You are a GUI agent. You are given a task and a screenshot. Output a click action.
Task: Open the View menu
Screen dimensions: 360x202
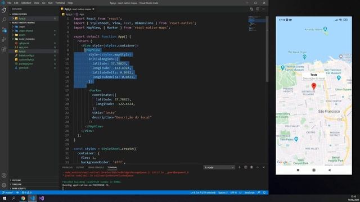click(37, 3)
